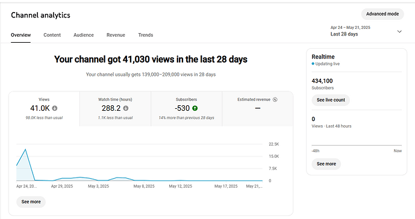Click the green up-arrow icon next to -530
Image resolution: width=415 pixels, height=219 pixels.
(x=195, y=108)
